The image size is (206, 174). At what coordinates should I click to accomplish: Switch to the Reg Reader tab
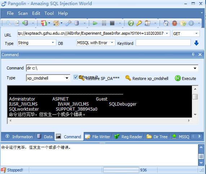pyautogui.click(x=128, y=137)
